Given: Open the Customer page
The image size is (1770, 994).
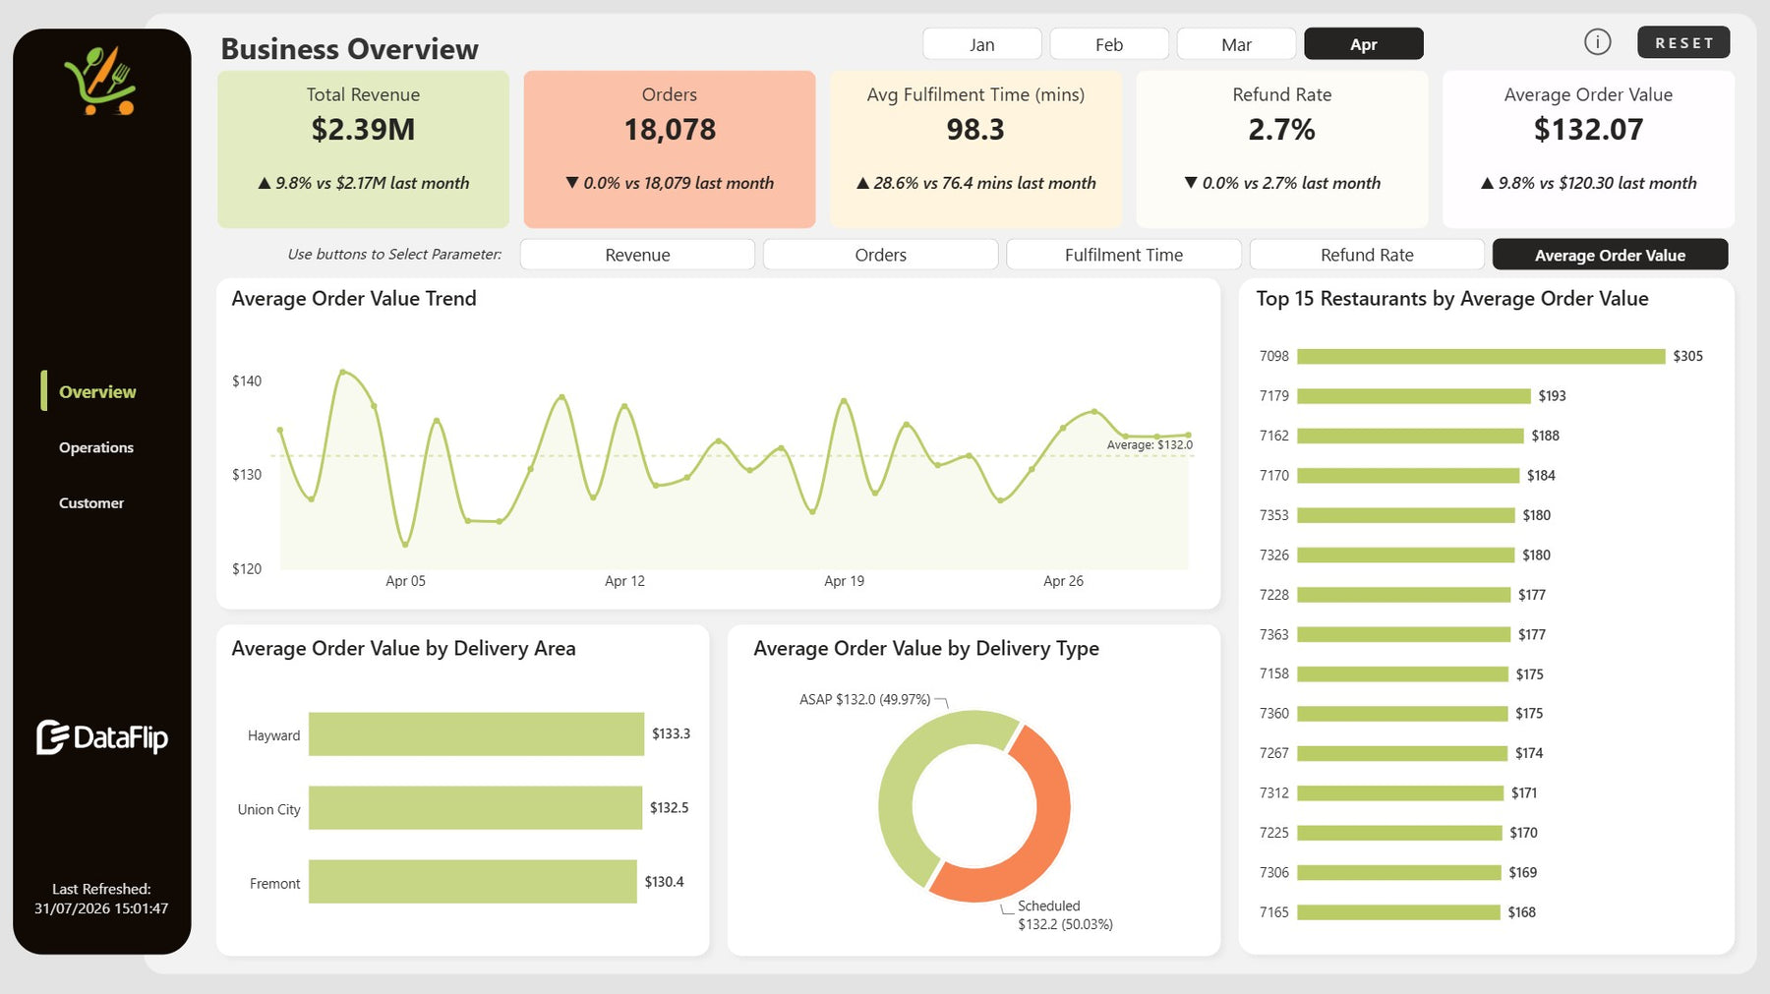Looking at the screenshot, I should point(91,502).
